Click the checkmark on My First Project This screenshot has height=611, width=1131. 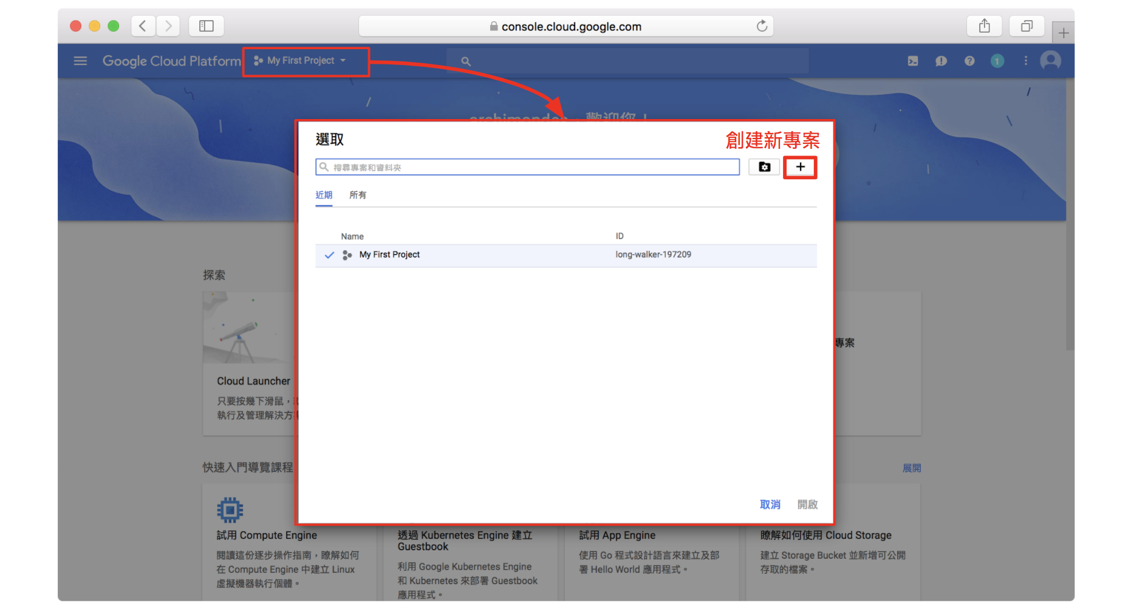329,255
